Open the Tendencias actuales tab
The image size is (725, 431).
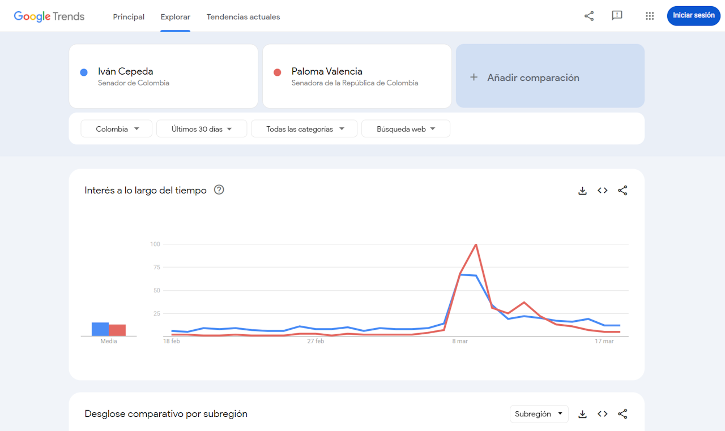(243, 16)
